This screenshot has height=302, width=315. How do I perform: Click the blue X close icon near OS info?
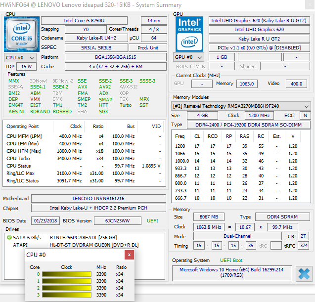(304, 274)
